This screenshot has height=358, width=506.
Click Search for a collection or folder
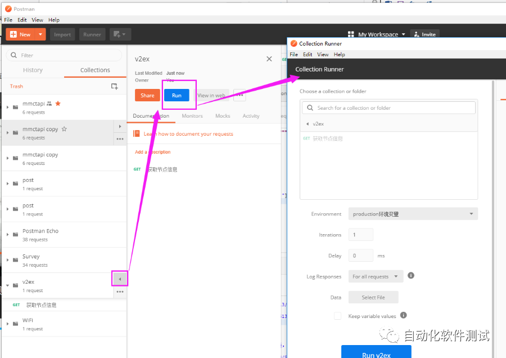click(x=388, y=108)
